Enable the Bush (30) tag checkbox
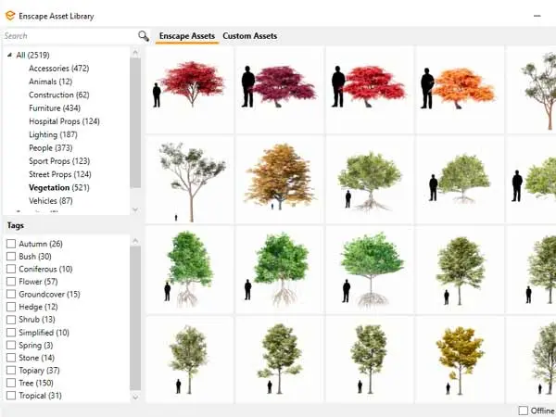 (x=11, y=257)
